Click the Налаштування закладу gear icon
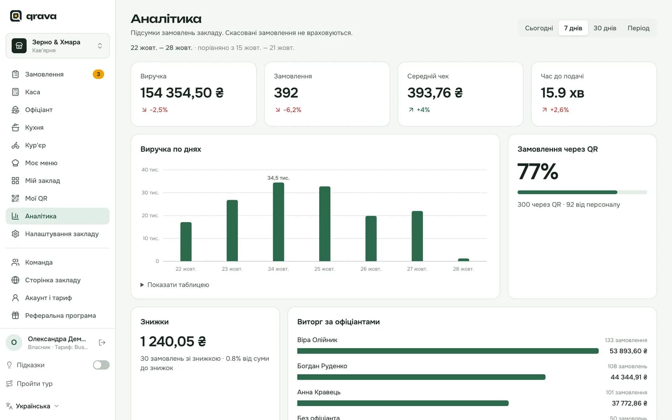Image resolution: width=672 pixels, height=420 pixels. pos(16,234)
